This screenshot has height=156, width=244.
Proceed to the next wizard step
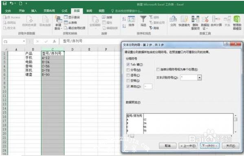pos(210,146)
